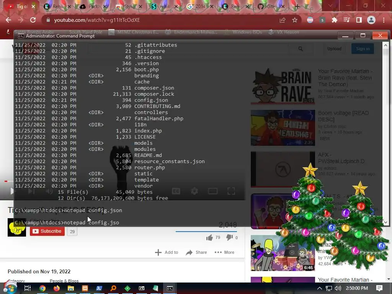Click the share page icon in address bar

(x=283, y=20)
